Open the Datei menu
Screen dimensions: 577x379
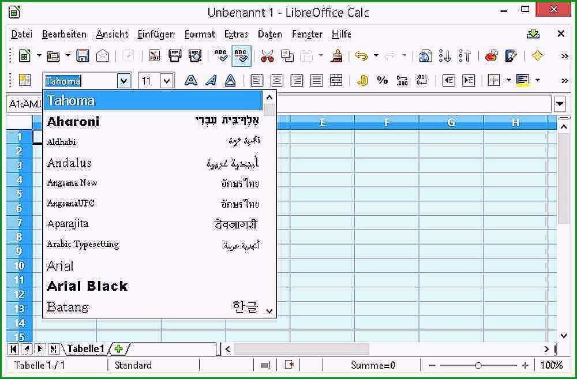22,34
